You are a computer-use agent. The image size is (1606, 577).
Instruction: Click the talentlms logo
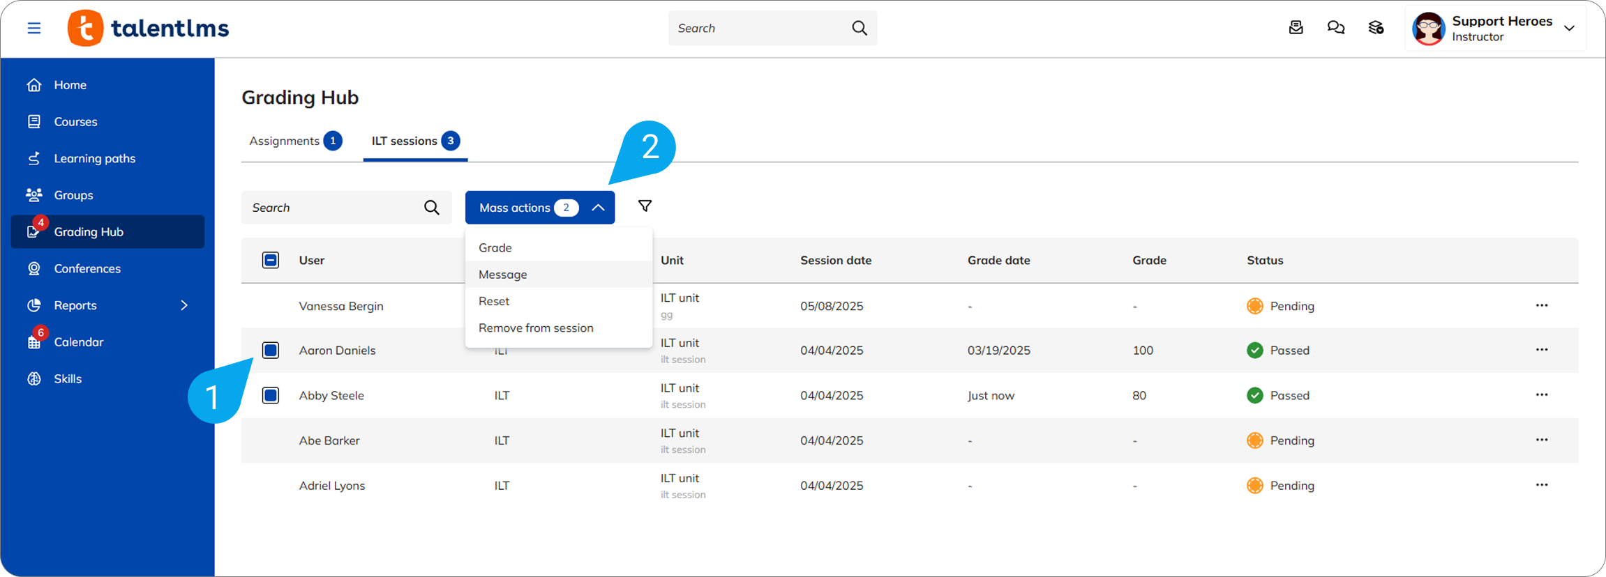click(x=149, y=28)
